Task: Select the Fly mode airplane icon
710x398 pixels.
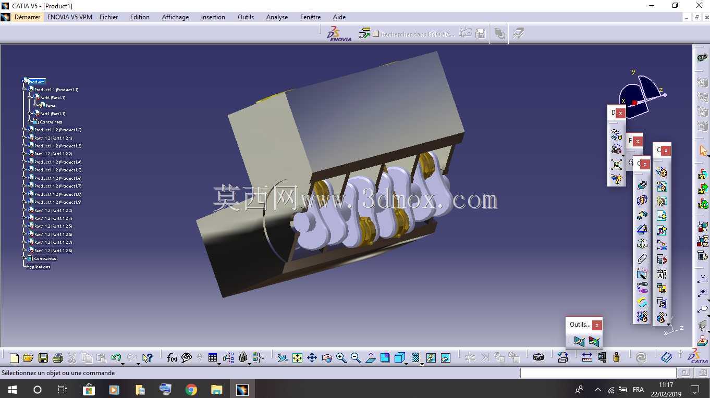Action: point(283,358)
